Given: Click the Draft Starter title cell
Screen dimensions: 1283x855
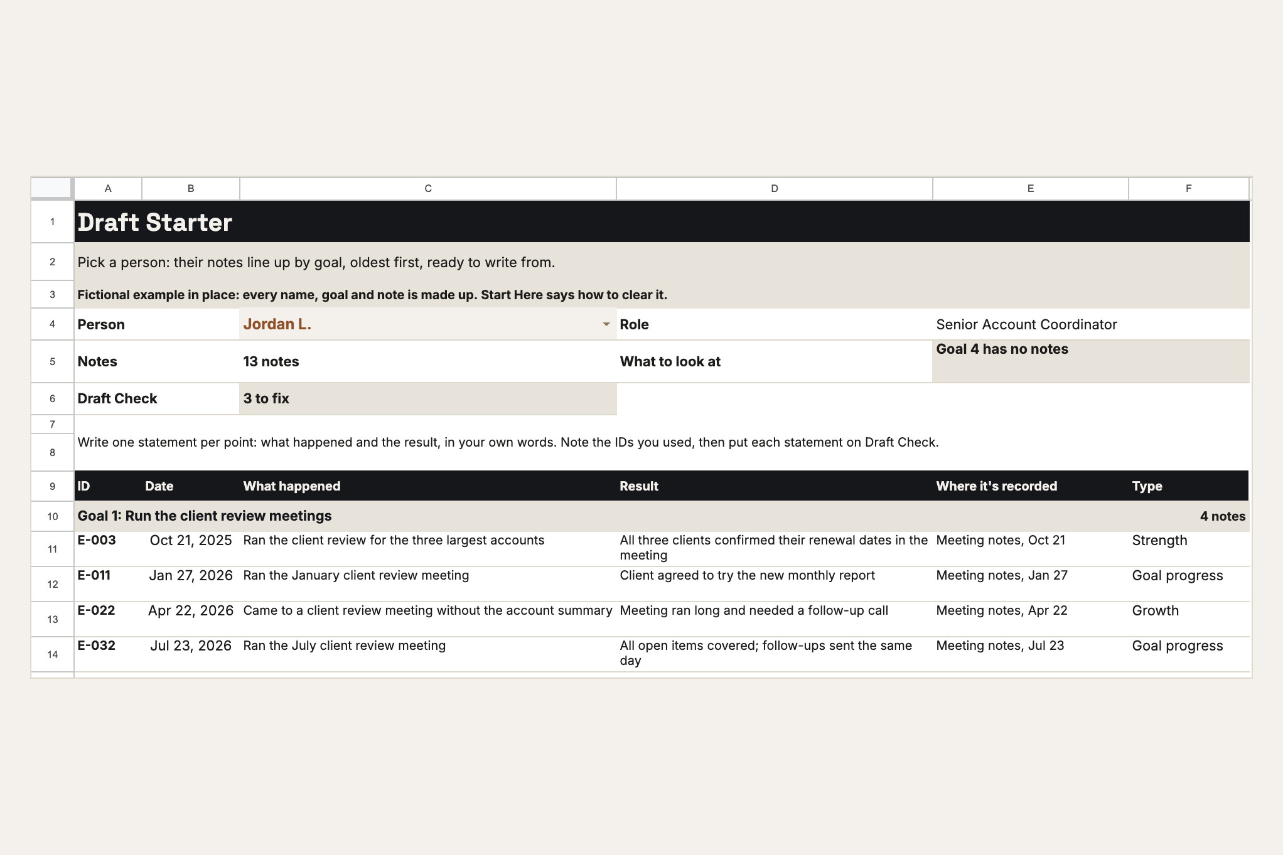Looking at the screenshot, I should point(662,222).
